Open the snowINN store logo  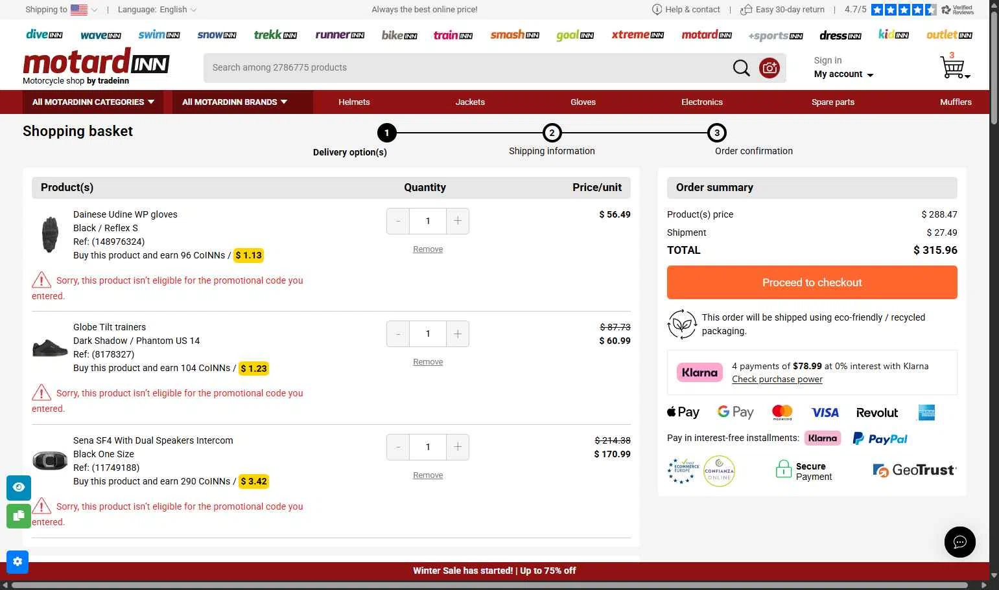[x=217, y=35]
